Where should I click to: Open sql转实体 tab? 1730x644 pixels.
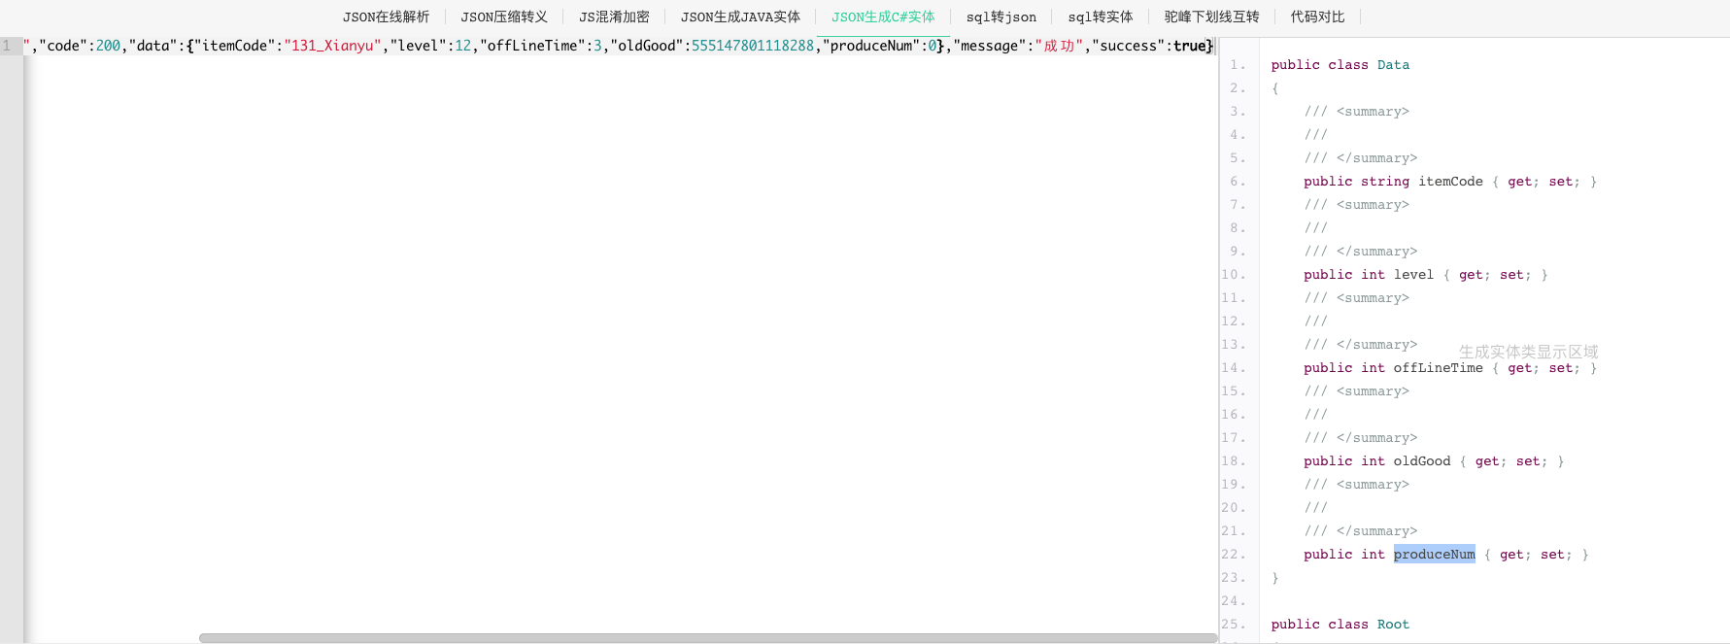(1100, 17)
